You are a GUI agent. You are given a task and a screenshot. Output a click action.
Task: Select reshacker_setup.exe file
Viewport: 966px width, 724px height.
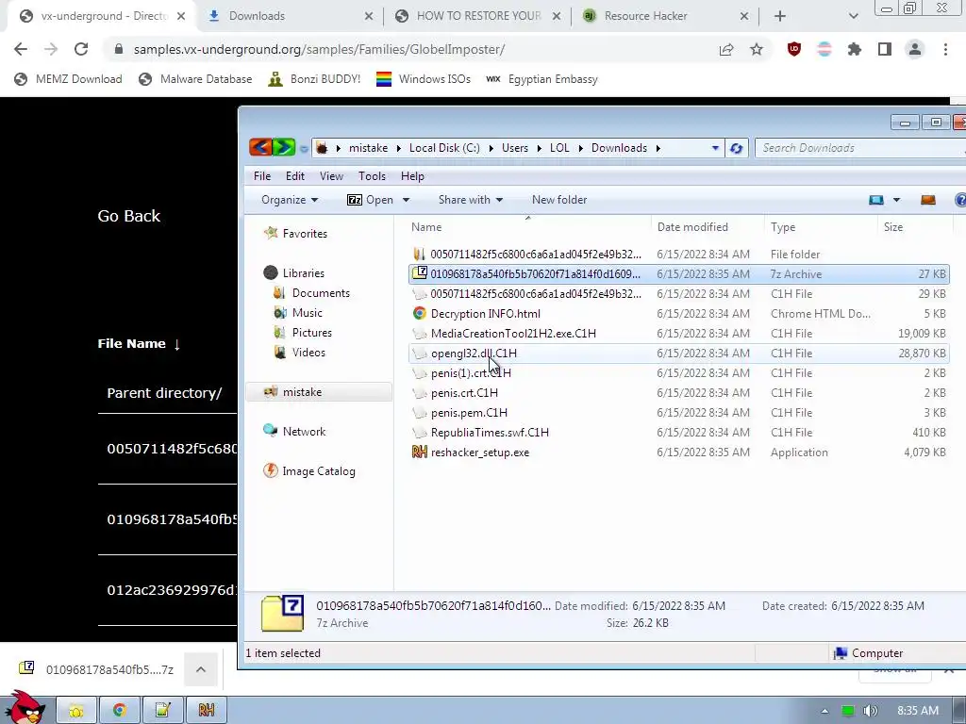(x=678, y=452)
